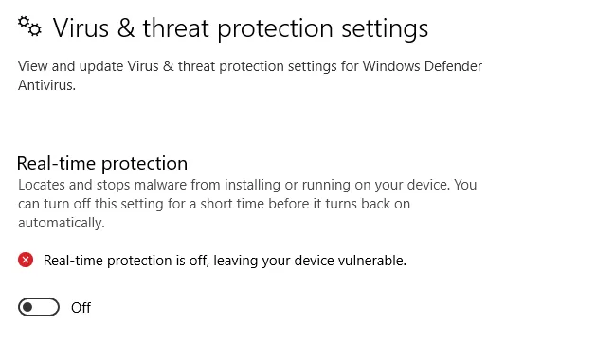Screen dimensions: 596x361
Task: Click the double-gear settings icon beside title
Action: pyautogui.click(x=29, y=27)
